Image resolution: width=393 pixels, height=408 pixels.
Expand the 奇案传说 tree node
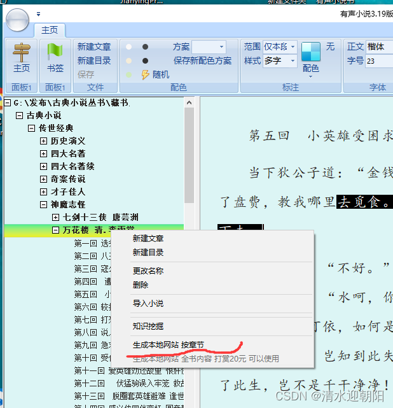(43, 179)
